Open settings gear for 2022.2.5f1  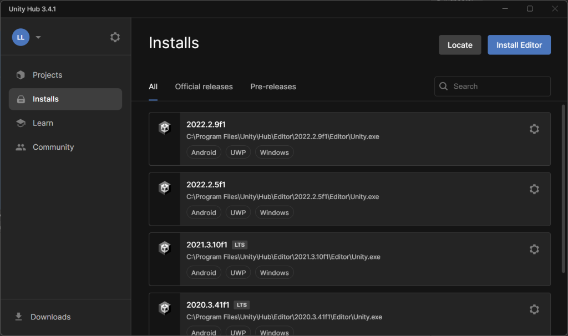click(534, 190)
